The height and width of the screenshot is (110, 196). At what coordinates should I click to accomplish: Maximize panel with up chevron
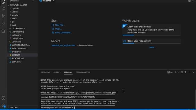click(189, 72)
